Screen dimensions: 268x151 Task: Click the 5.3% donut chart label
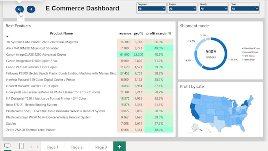coord(203,35)
